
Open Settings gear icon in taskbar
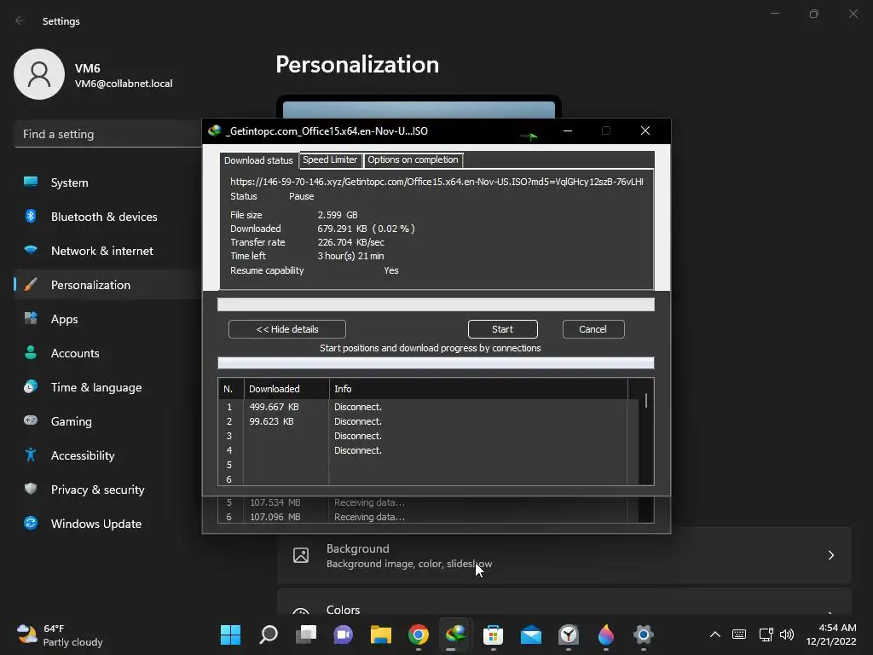coord(643,635)
